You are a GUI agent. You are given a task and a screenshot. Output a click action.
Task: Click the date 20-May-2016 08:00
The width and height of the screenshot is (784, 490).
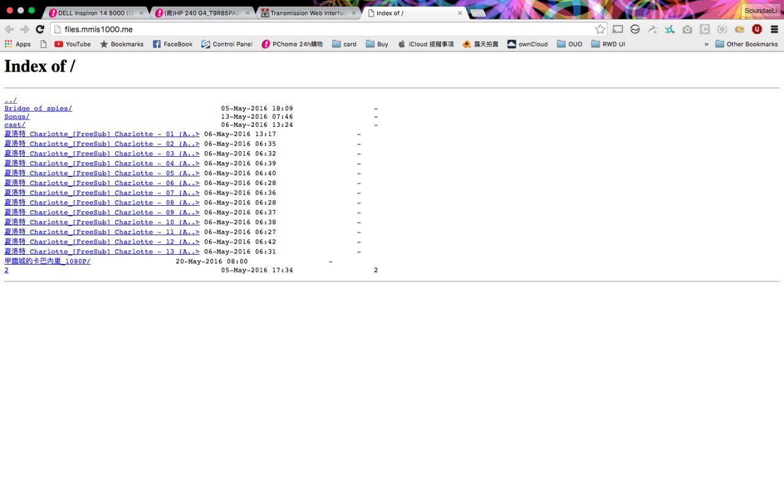click(212, 262)
